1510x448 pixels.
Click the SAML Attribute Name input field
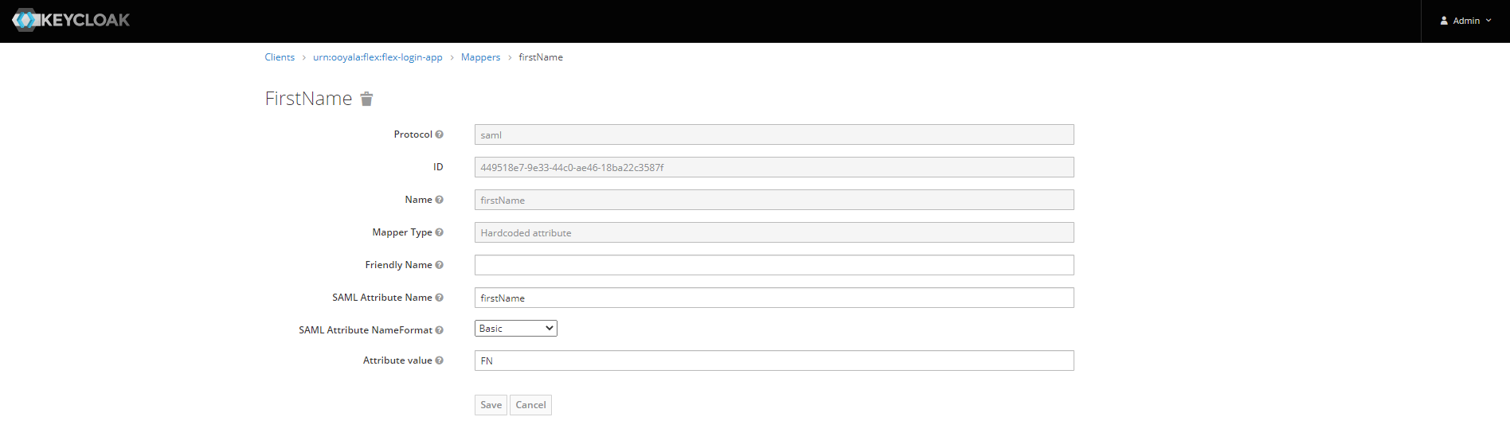click(773, 298)
